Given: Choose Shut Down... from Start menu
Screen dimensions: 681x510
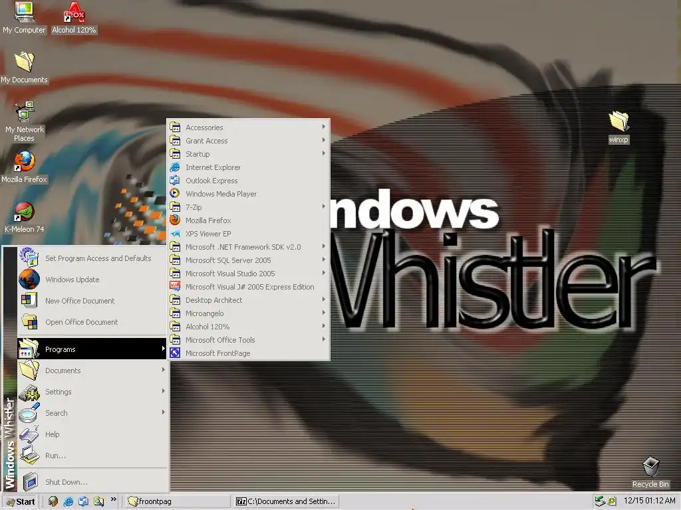Looking at the screenshot, I should point(92,481).
